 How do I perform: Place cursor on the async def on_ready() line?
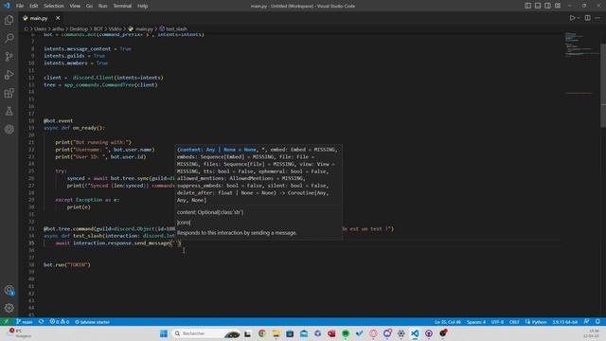(74, 128)
